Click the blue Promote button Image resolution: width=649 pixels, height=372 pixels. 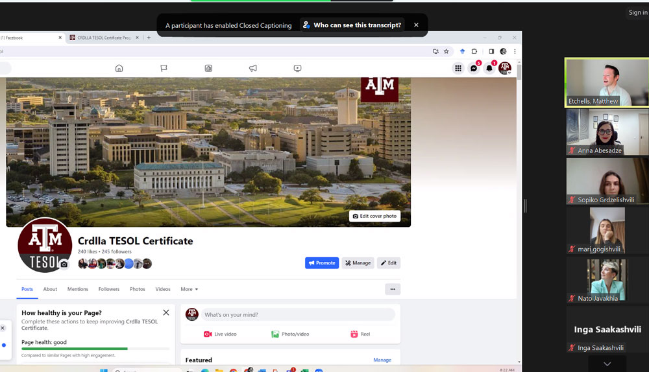[x=322, y=263]
